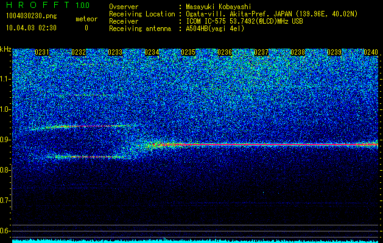Click the 0.6 frequency axis label
Screen dimensions: 383x243
[5, 231]
